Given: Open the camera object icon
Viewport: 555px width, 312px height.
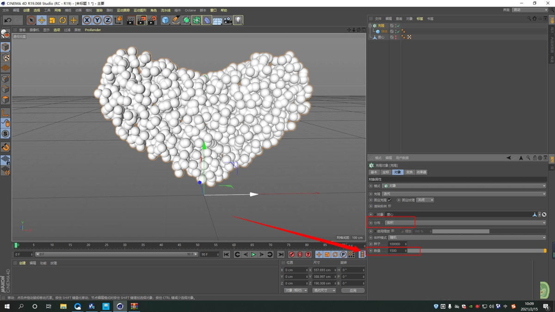Looking at the screenshot, I should pos(228,20).
